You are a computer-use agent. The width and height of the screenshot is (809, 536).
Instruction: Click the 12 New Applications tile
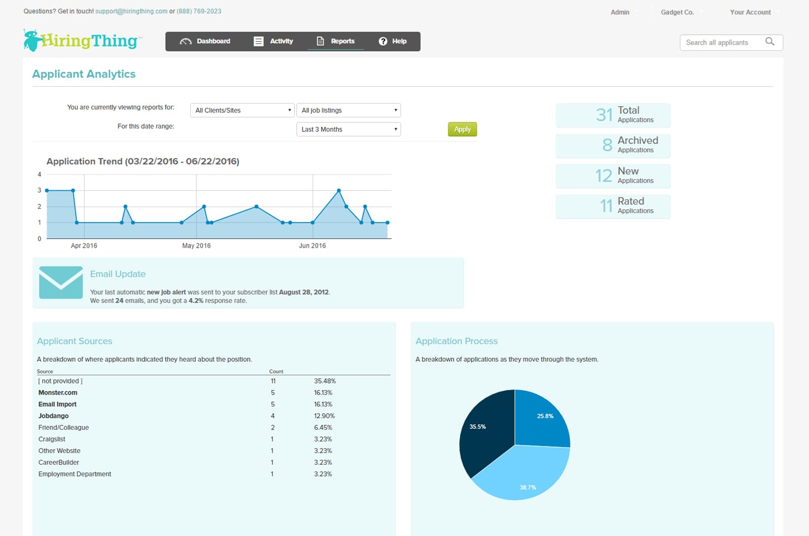tap(613, 176)
